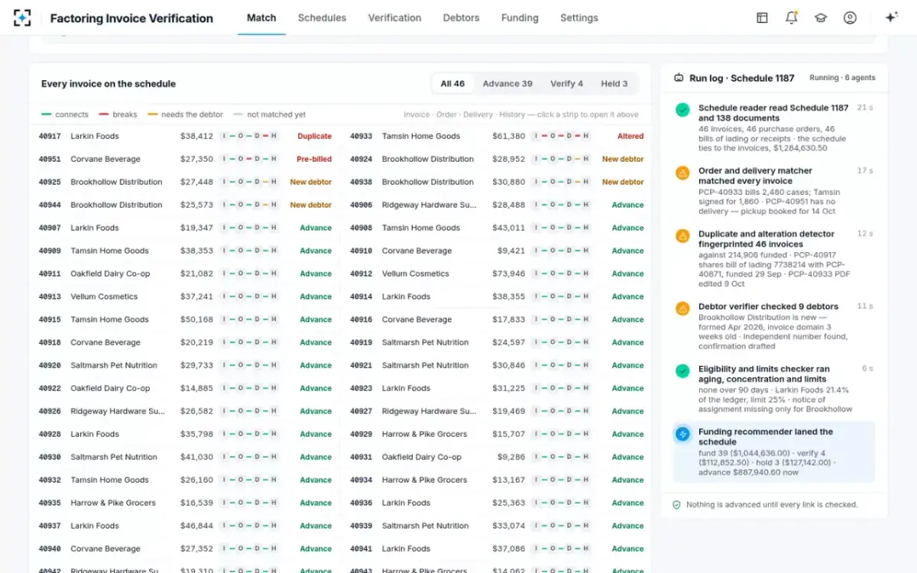
Task: Click Debtor verifier warning icon
Action: [x=682, y=309]
